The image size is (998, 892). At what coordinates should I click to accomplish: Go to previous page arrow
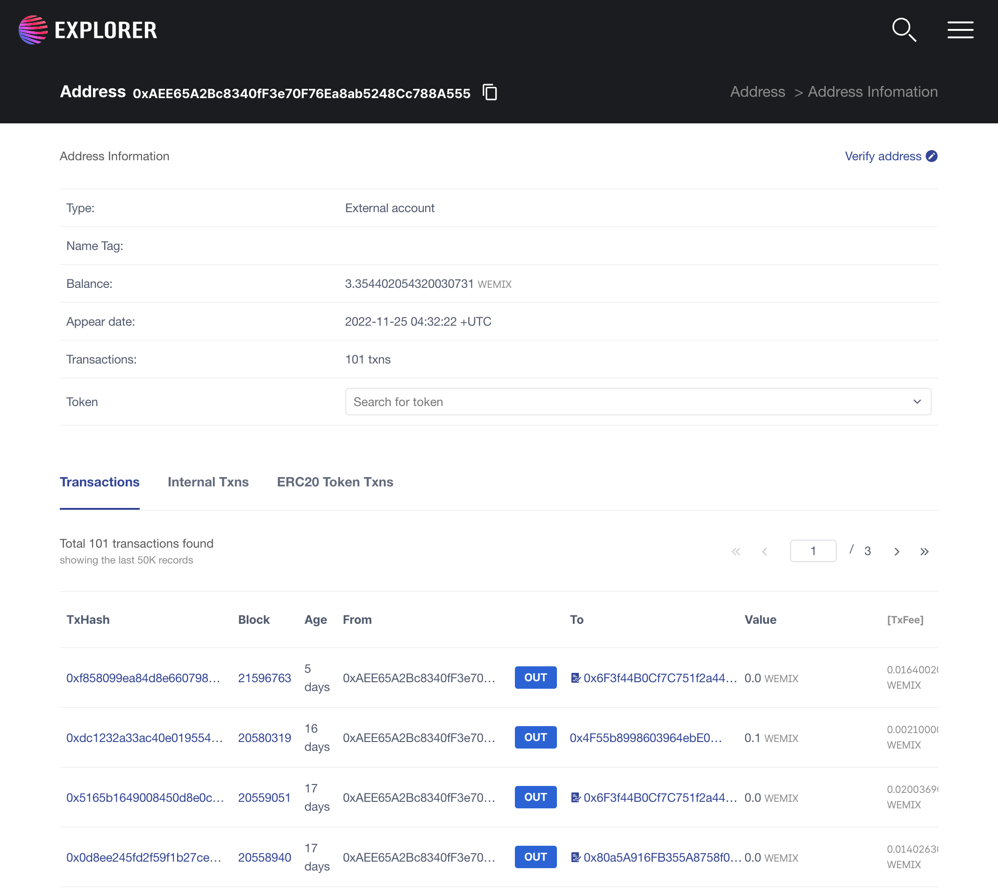pyautogui.click(x=764, y=551)
